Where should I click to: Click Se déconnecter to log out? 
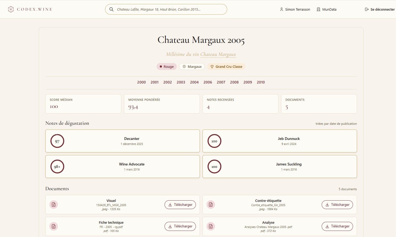[380, 9]
